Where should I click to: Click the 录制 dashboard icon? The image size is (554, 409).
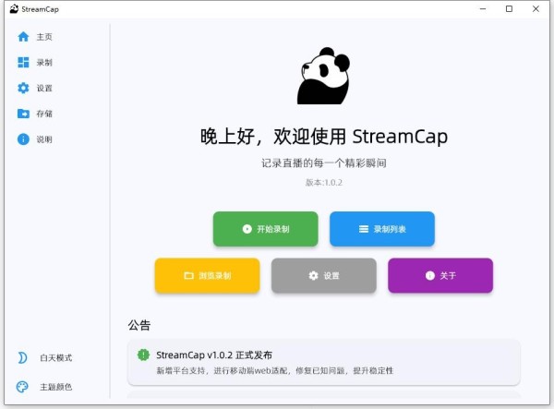(x=23, y=63)
